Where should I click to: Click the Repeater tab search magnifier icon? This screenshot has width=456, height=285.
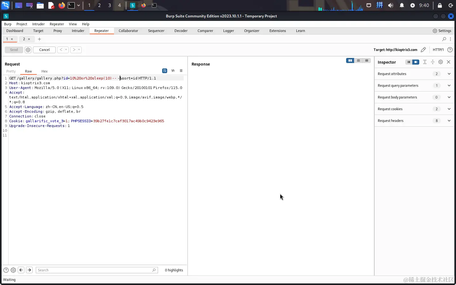click(444, 39)
